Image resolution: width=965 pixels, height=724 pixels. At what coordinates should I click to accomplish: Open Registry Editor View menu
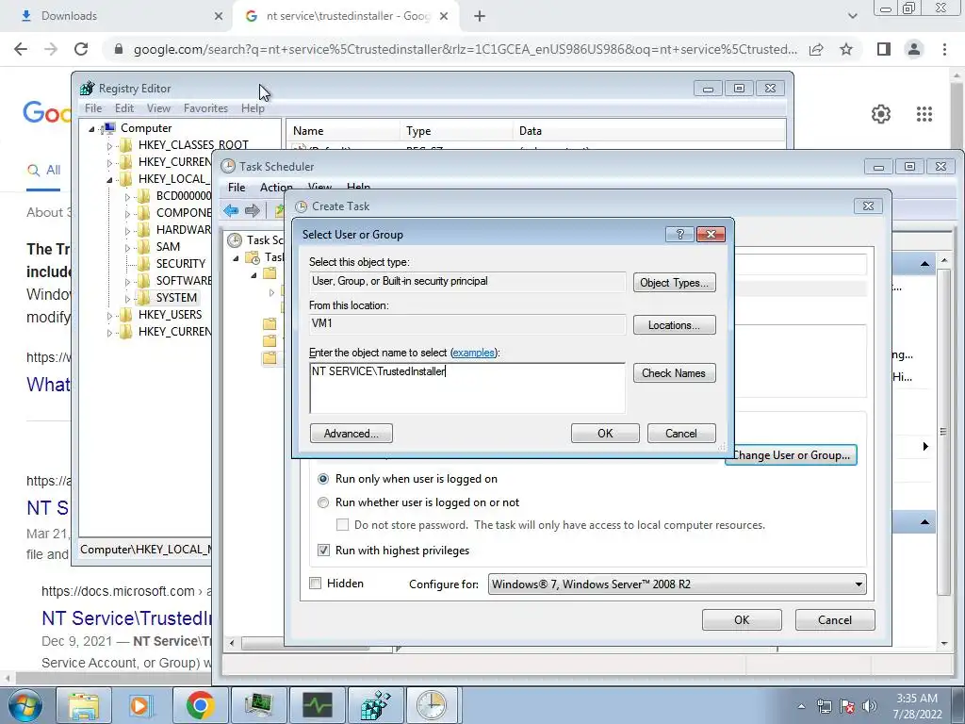coord(158,108)
